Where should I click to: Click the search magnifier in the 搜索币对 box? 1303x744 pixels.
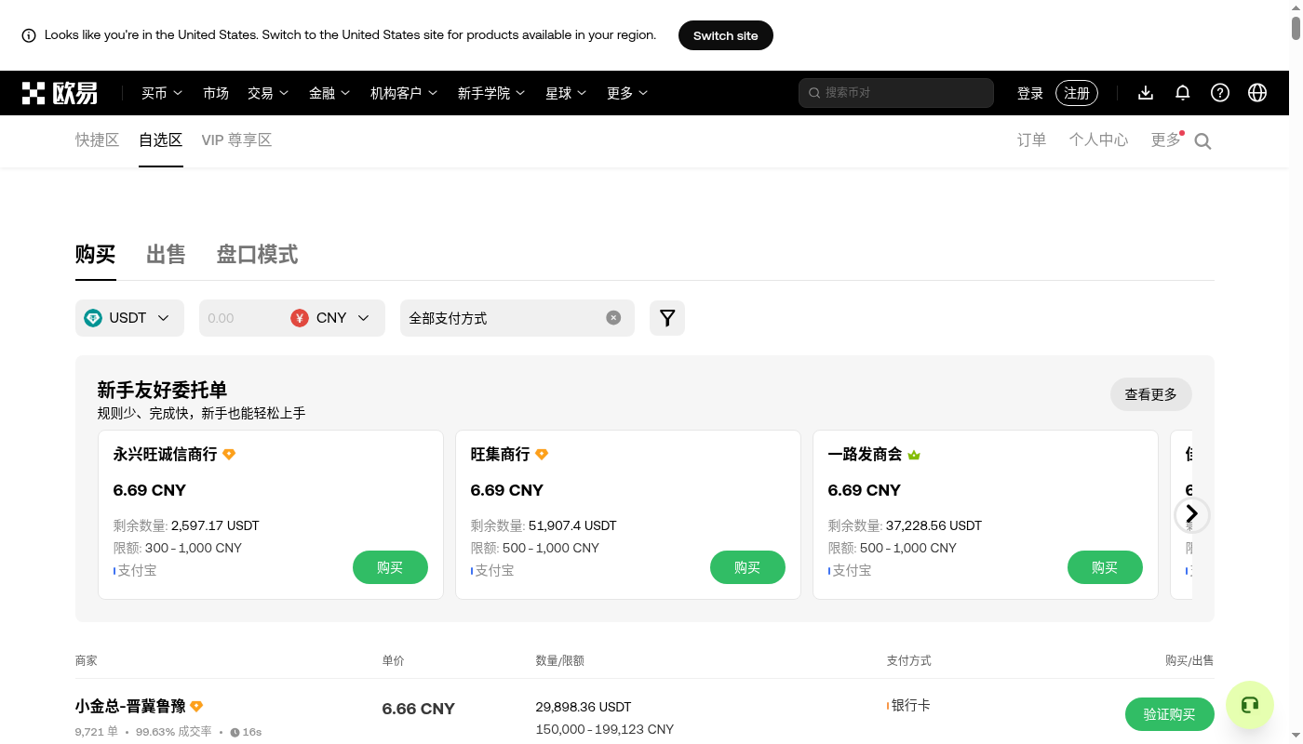(814, 93)
